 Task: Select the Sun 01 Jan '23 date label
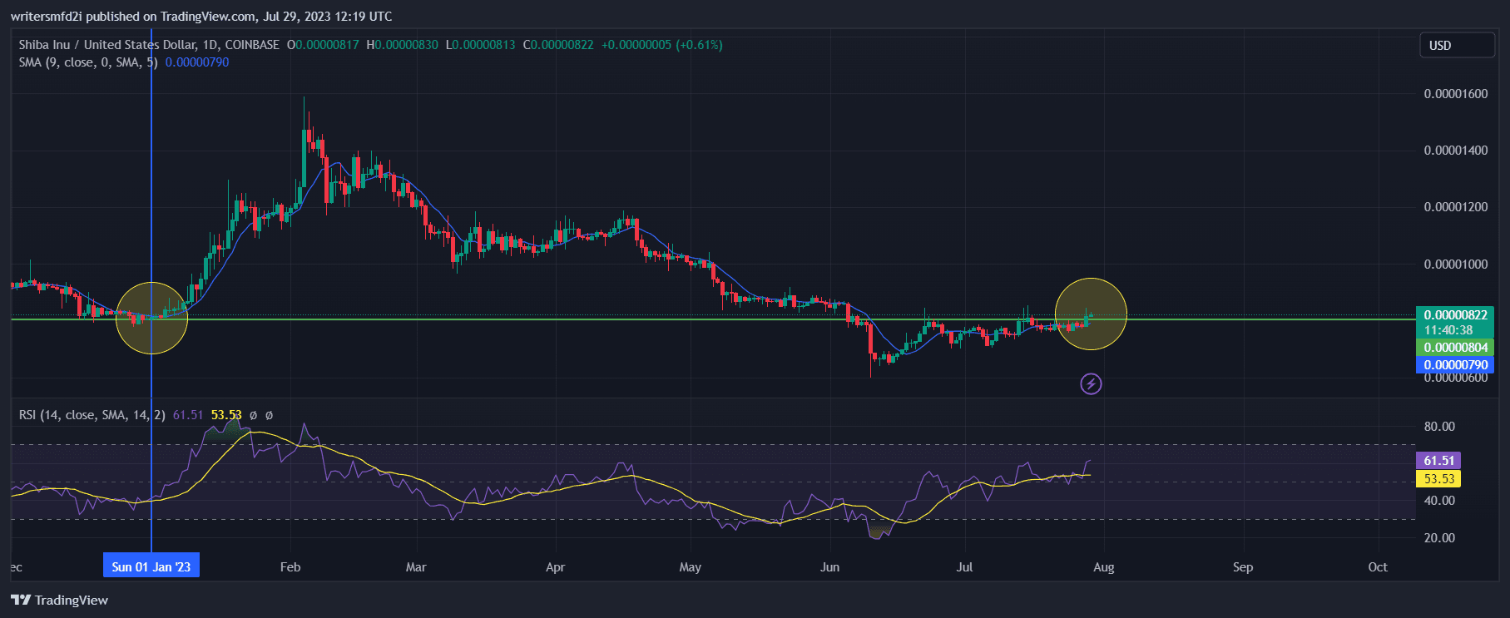[151, 566]
